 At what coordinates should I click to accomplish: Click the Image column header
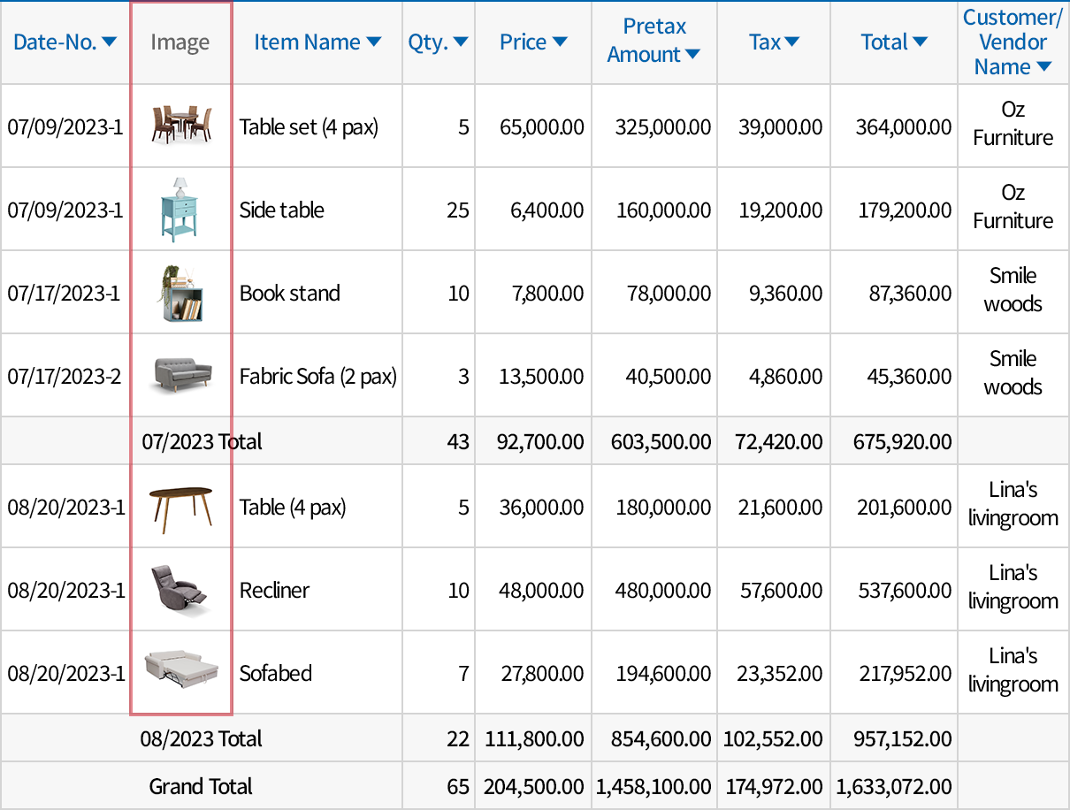pyautogui.click(x=179, y=42)
